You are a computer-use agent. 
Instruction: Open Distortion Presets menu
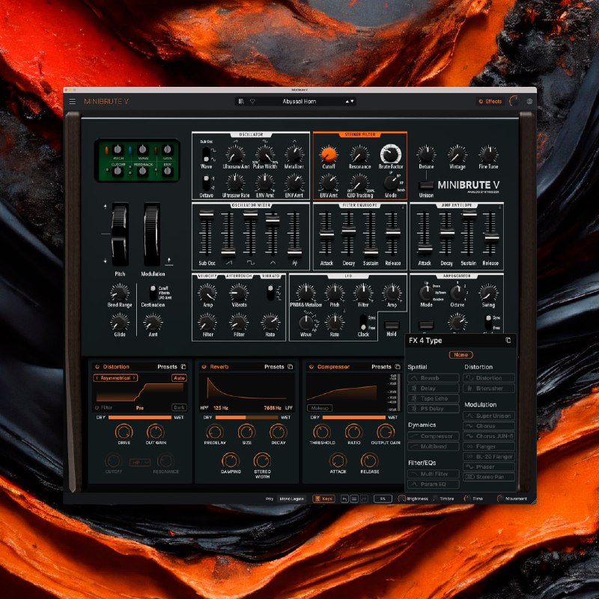(x=167, y=366)
